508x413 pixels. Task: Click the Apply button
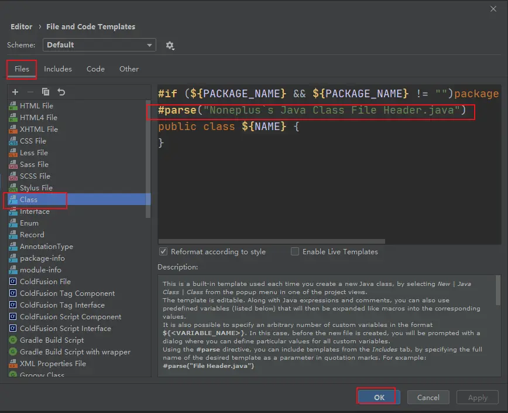tap(478, 397)
